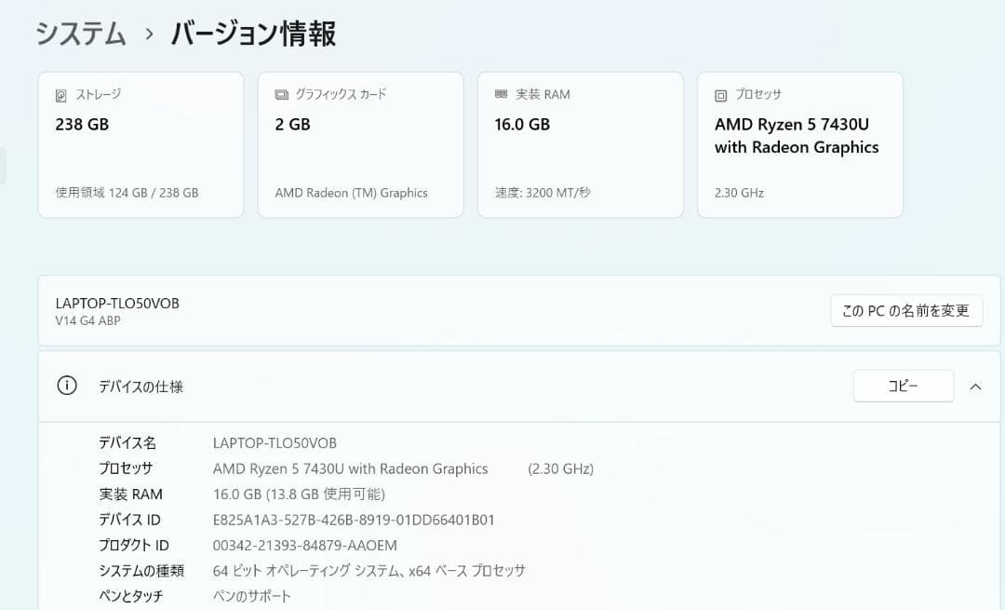Click the ペンのサポート entry
Image resolution: width=1005 pixels, height=610 pixels.
coord(250,597)
